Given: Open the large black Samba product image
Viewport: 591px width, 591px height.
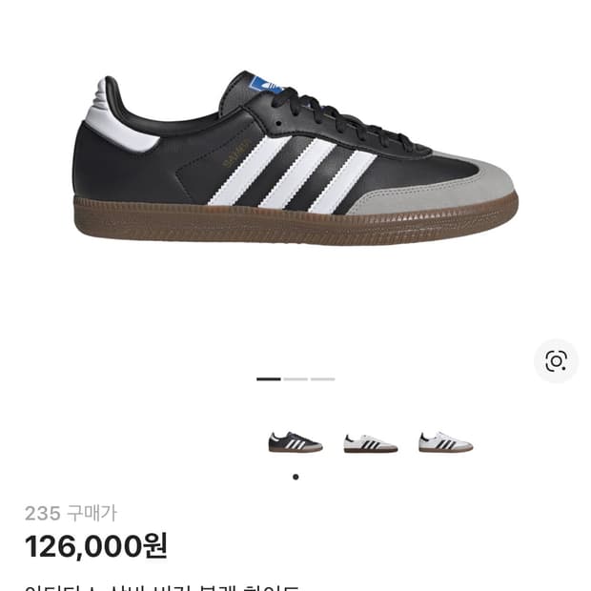Looking at the screenshot, I should pyautogui.click(x=295, y=157).
